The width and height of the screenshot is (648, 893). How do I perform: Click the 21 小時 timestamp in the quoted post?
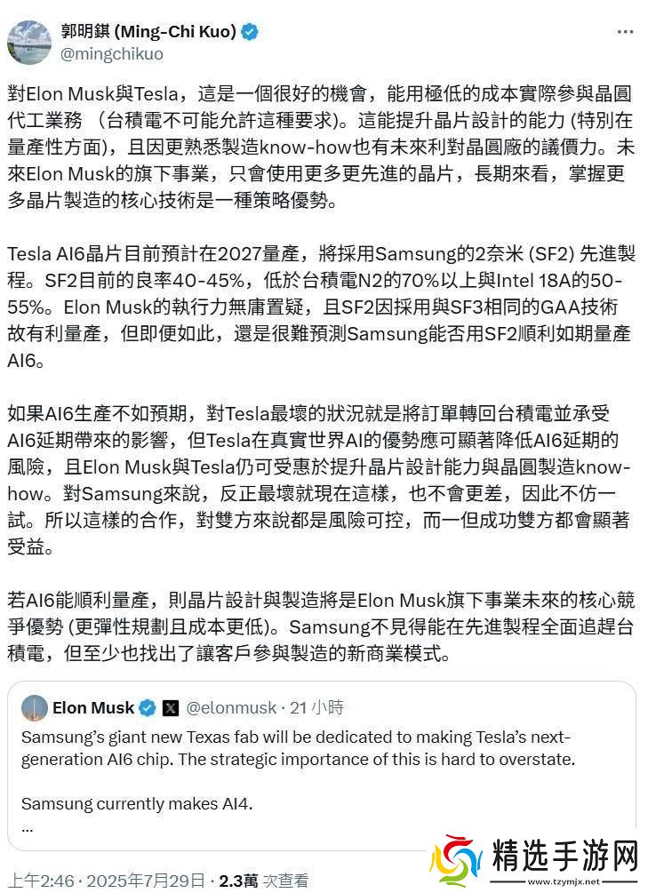(x=317, y=708)
